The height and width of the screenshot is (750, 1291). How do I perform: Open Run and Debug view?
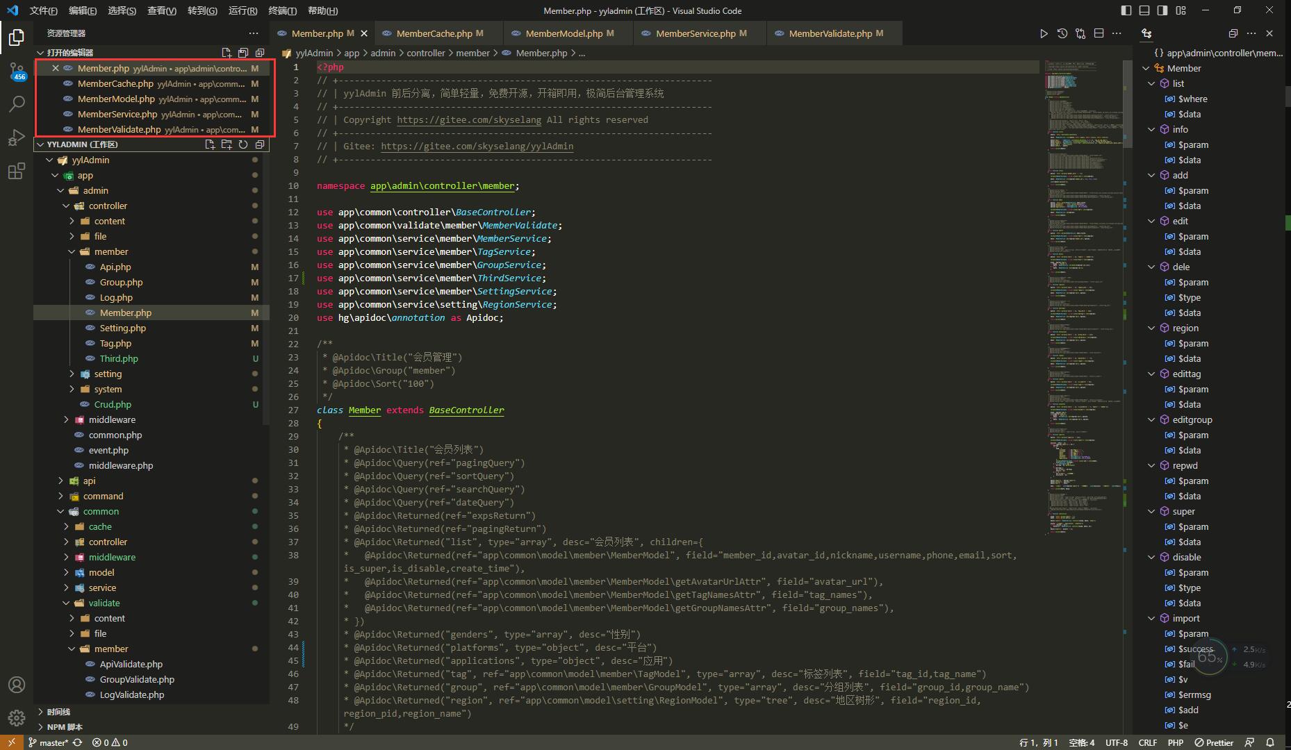(x=17, y=137)
